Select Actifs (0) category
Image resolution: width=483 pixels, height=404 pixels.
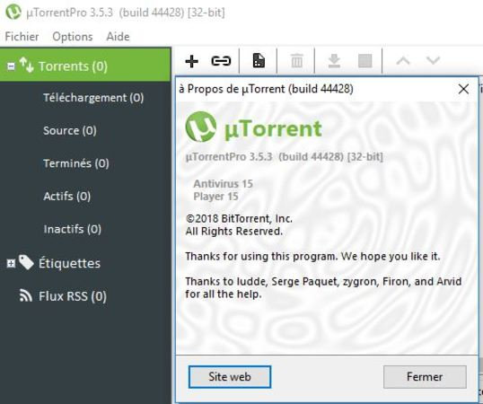point(66,196)
